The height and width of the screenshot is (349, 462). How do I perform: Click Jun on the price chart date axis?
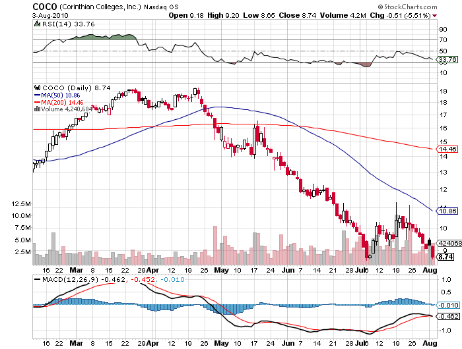(288, 270)
